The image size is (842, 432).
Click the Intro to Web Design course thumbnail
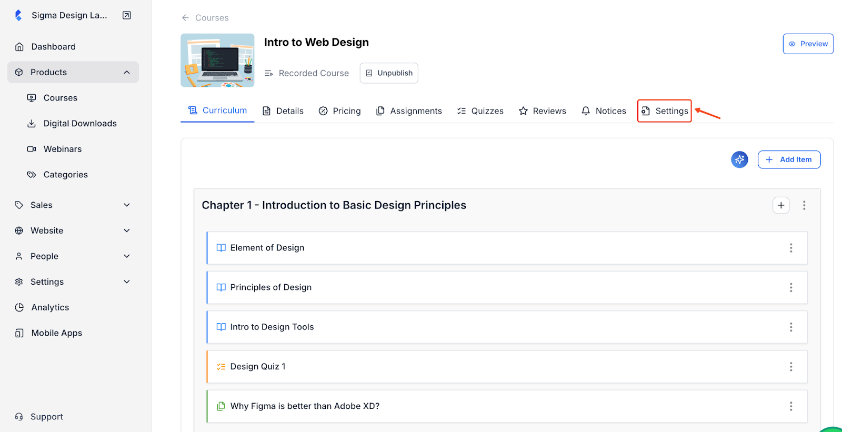[x=217, y=61]
